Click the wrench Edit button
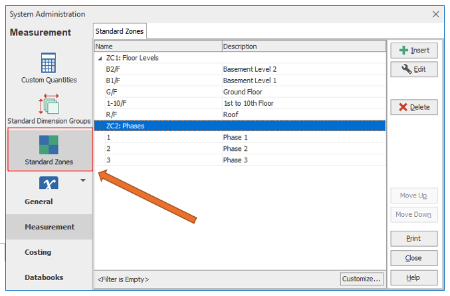The width and height of the screenshot is (450, 296). pos(414,69)
